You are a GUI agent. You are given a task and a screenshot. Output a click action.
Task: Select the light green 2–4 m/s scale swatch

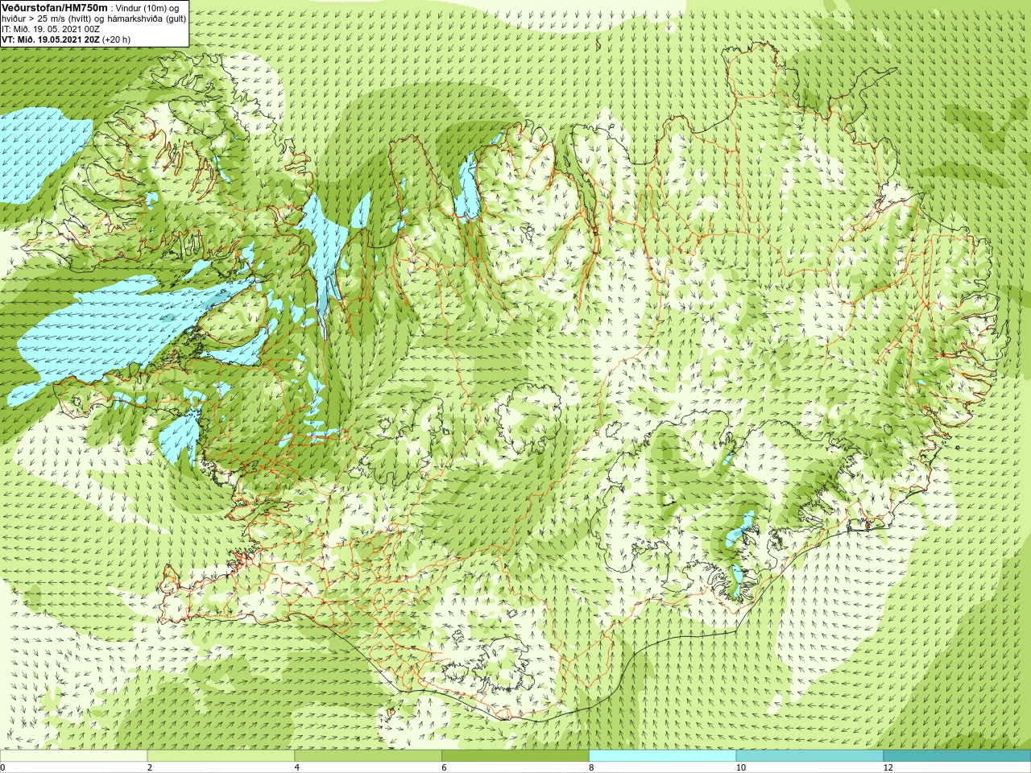pyautogui.click(x=221, y=756)
